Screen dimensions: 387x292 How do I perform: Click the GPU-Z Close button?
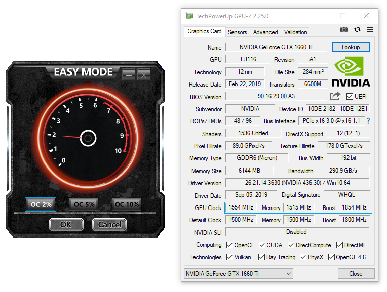[356, 273]
